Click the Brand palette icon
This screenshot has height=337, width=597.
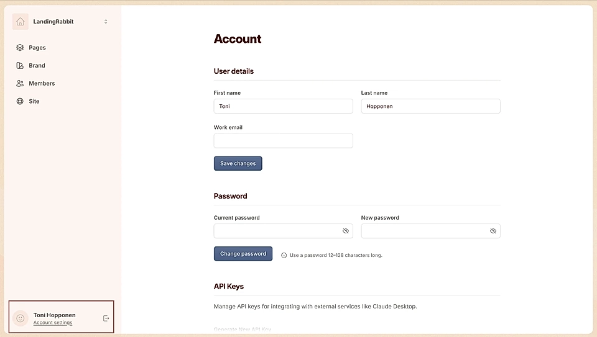click(20, 65)
